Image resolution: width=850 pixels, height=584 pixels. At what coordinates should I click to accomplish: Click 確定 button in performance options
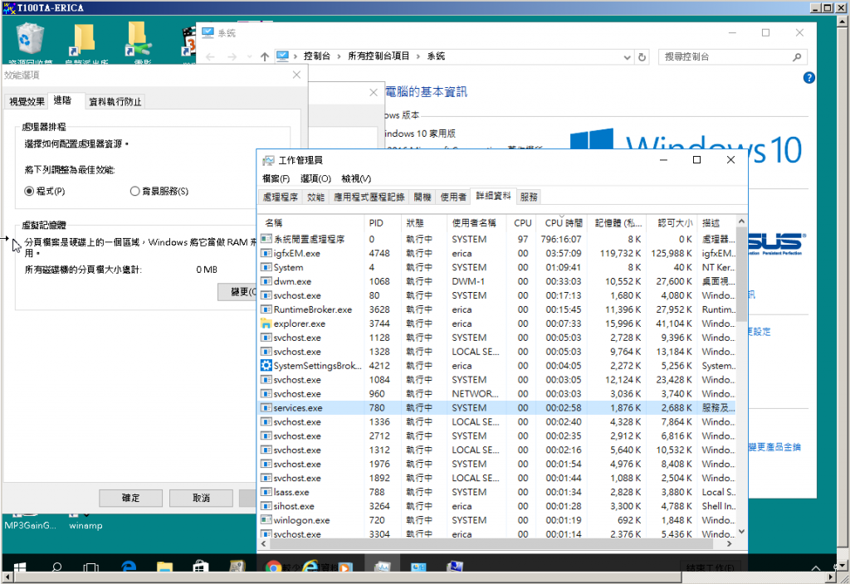[x=130, y=498]
